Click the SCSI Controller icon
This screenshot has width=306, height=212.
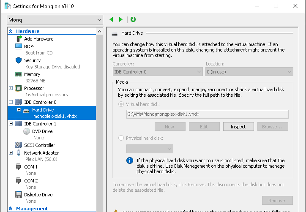tap(19, 145)
